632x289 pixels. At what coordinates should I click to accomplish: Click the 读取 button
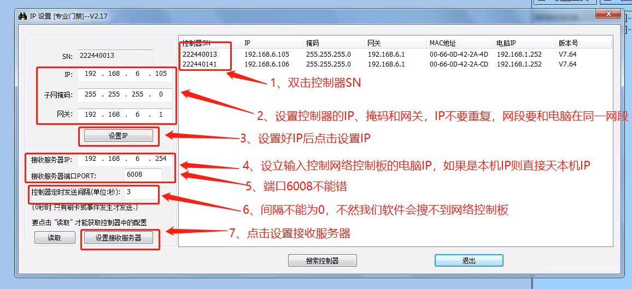[x=55, y=238]
